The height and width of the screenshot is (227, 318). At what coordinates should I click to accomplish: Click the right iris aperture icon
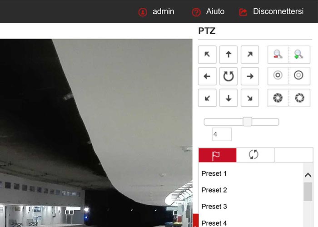[299, 98]
